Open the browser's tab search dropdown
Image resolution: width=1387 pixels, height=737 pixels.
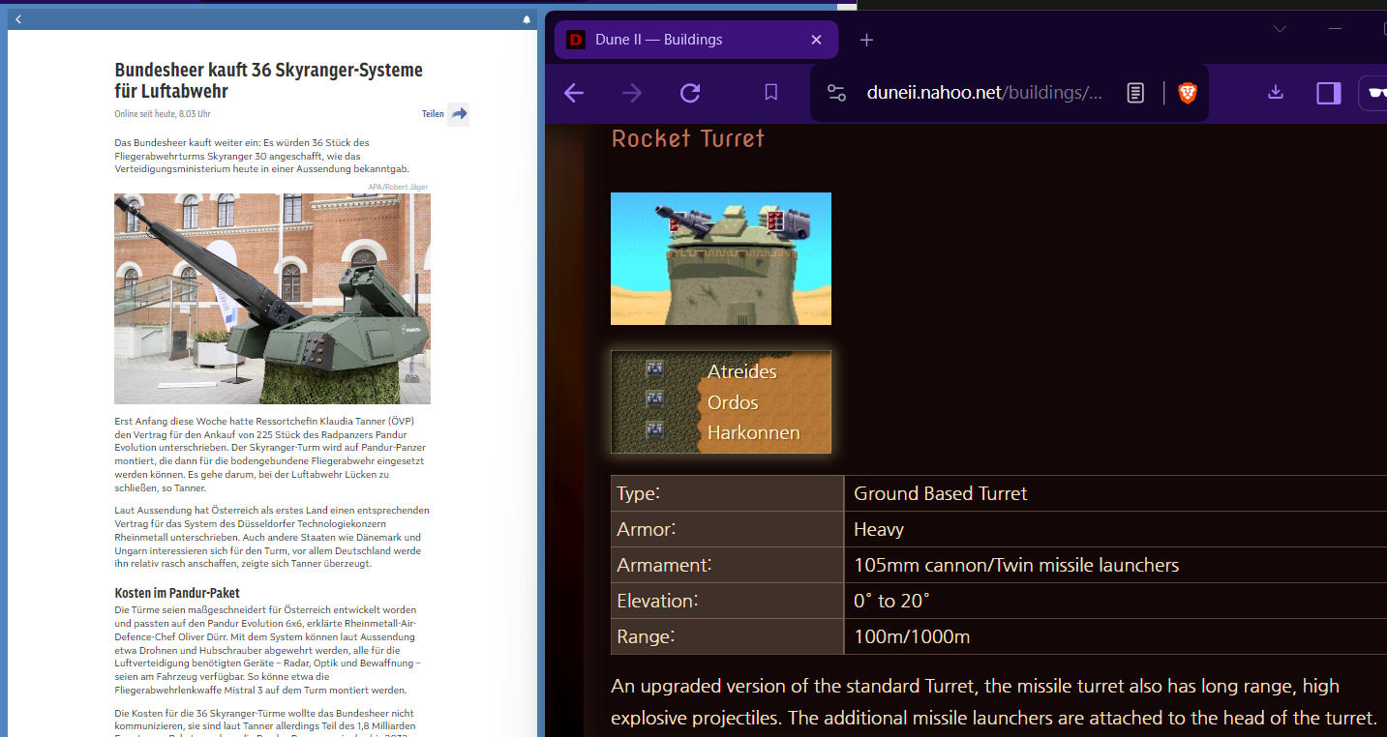point(1280,29)
